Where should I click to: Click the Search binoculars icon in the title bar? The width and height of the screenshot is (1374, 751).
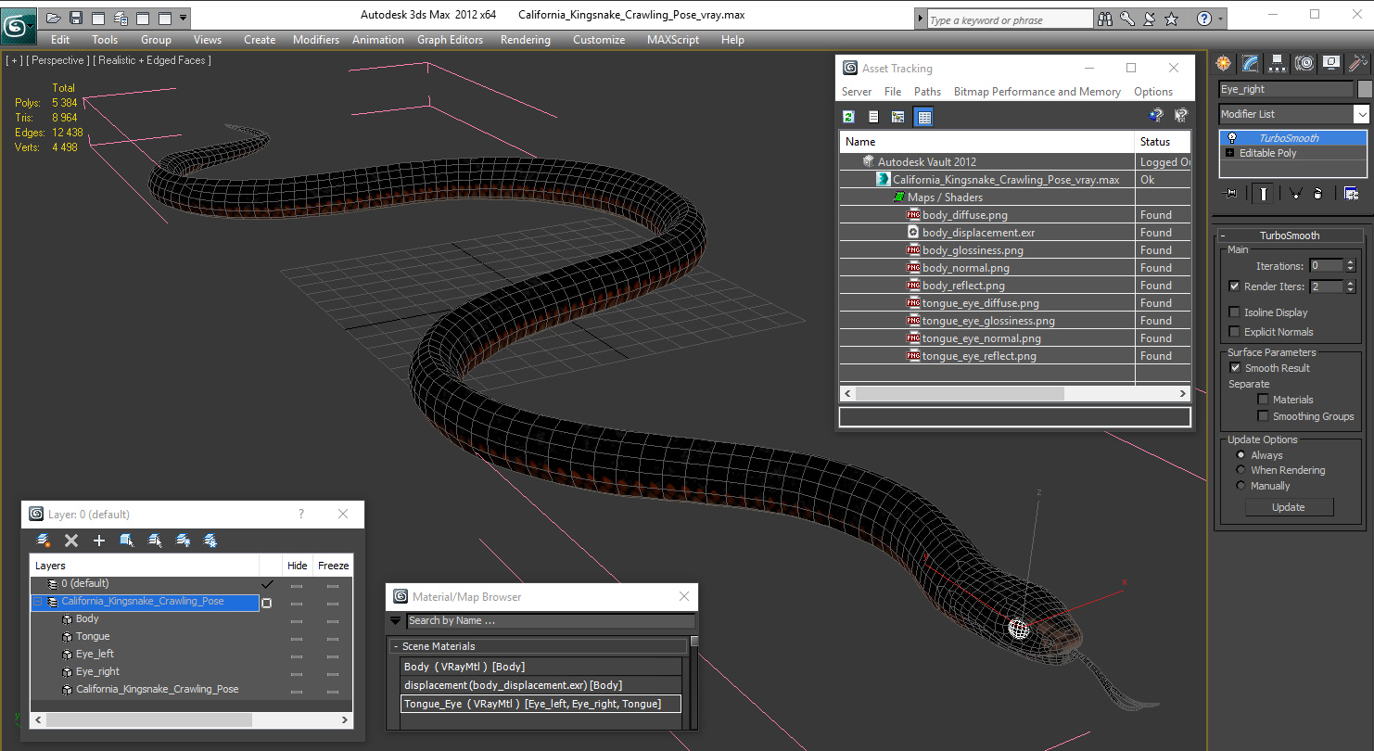pyautogui.click(x=1104, y=19)
